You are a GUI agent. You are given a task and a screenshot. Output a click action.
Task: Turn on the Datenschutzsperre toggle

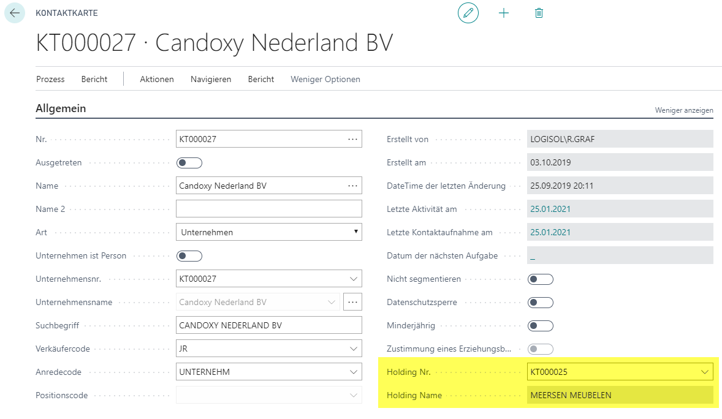[x=540, y=303]
